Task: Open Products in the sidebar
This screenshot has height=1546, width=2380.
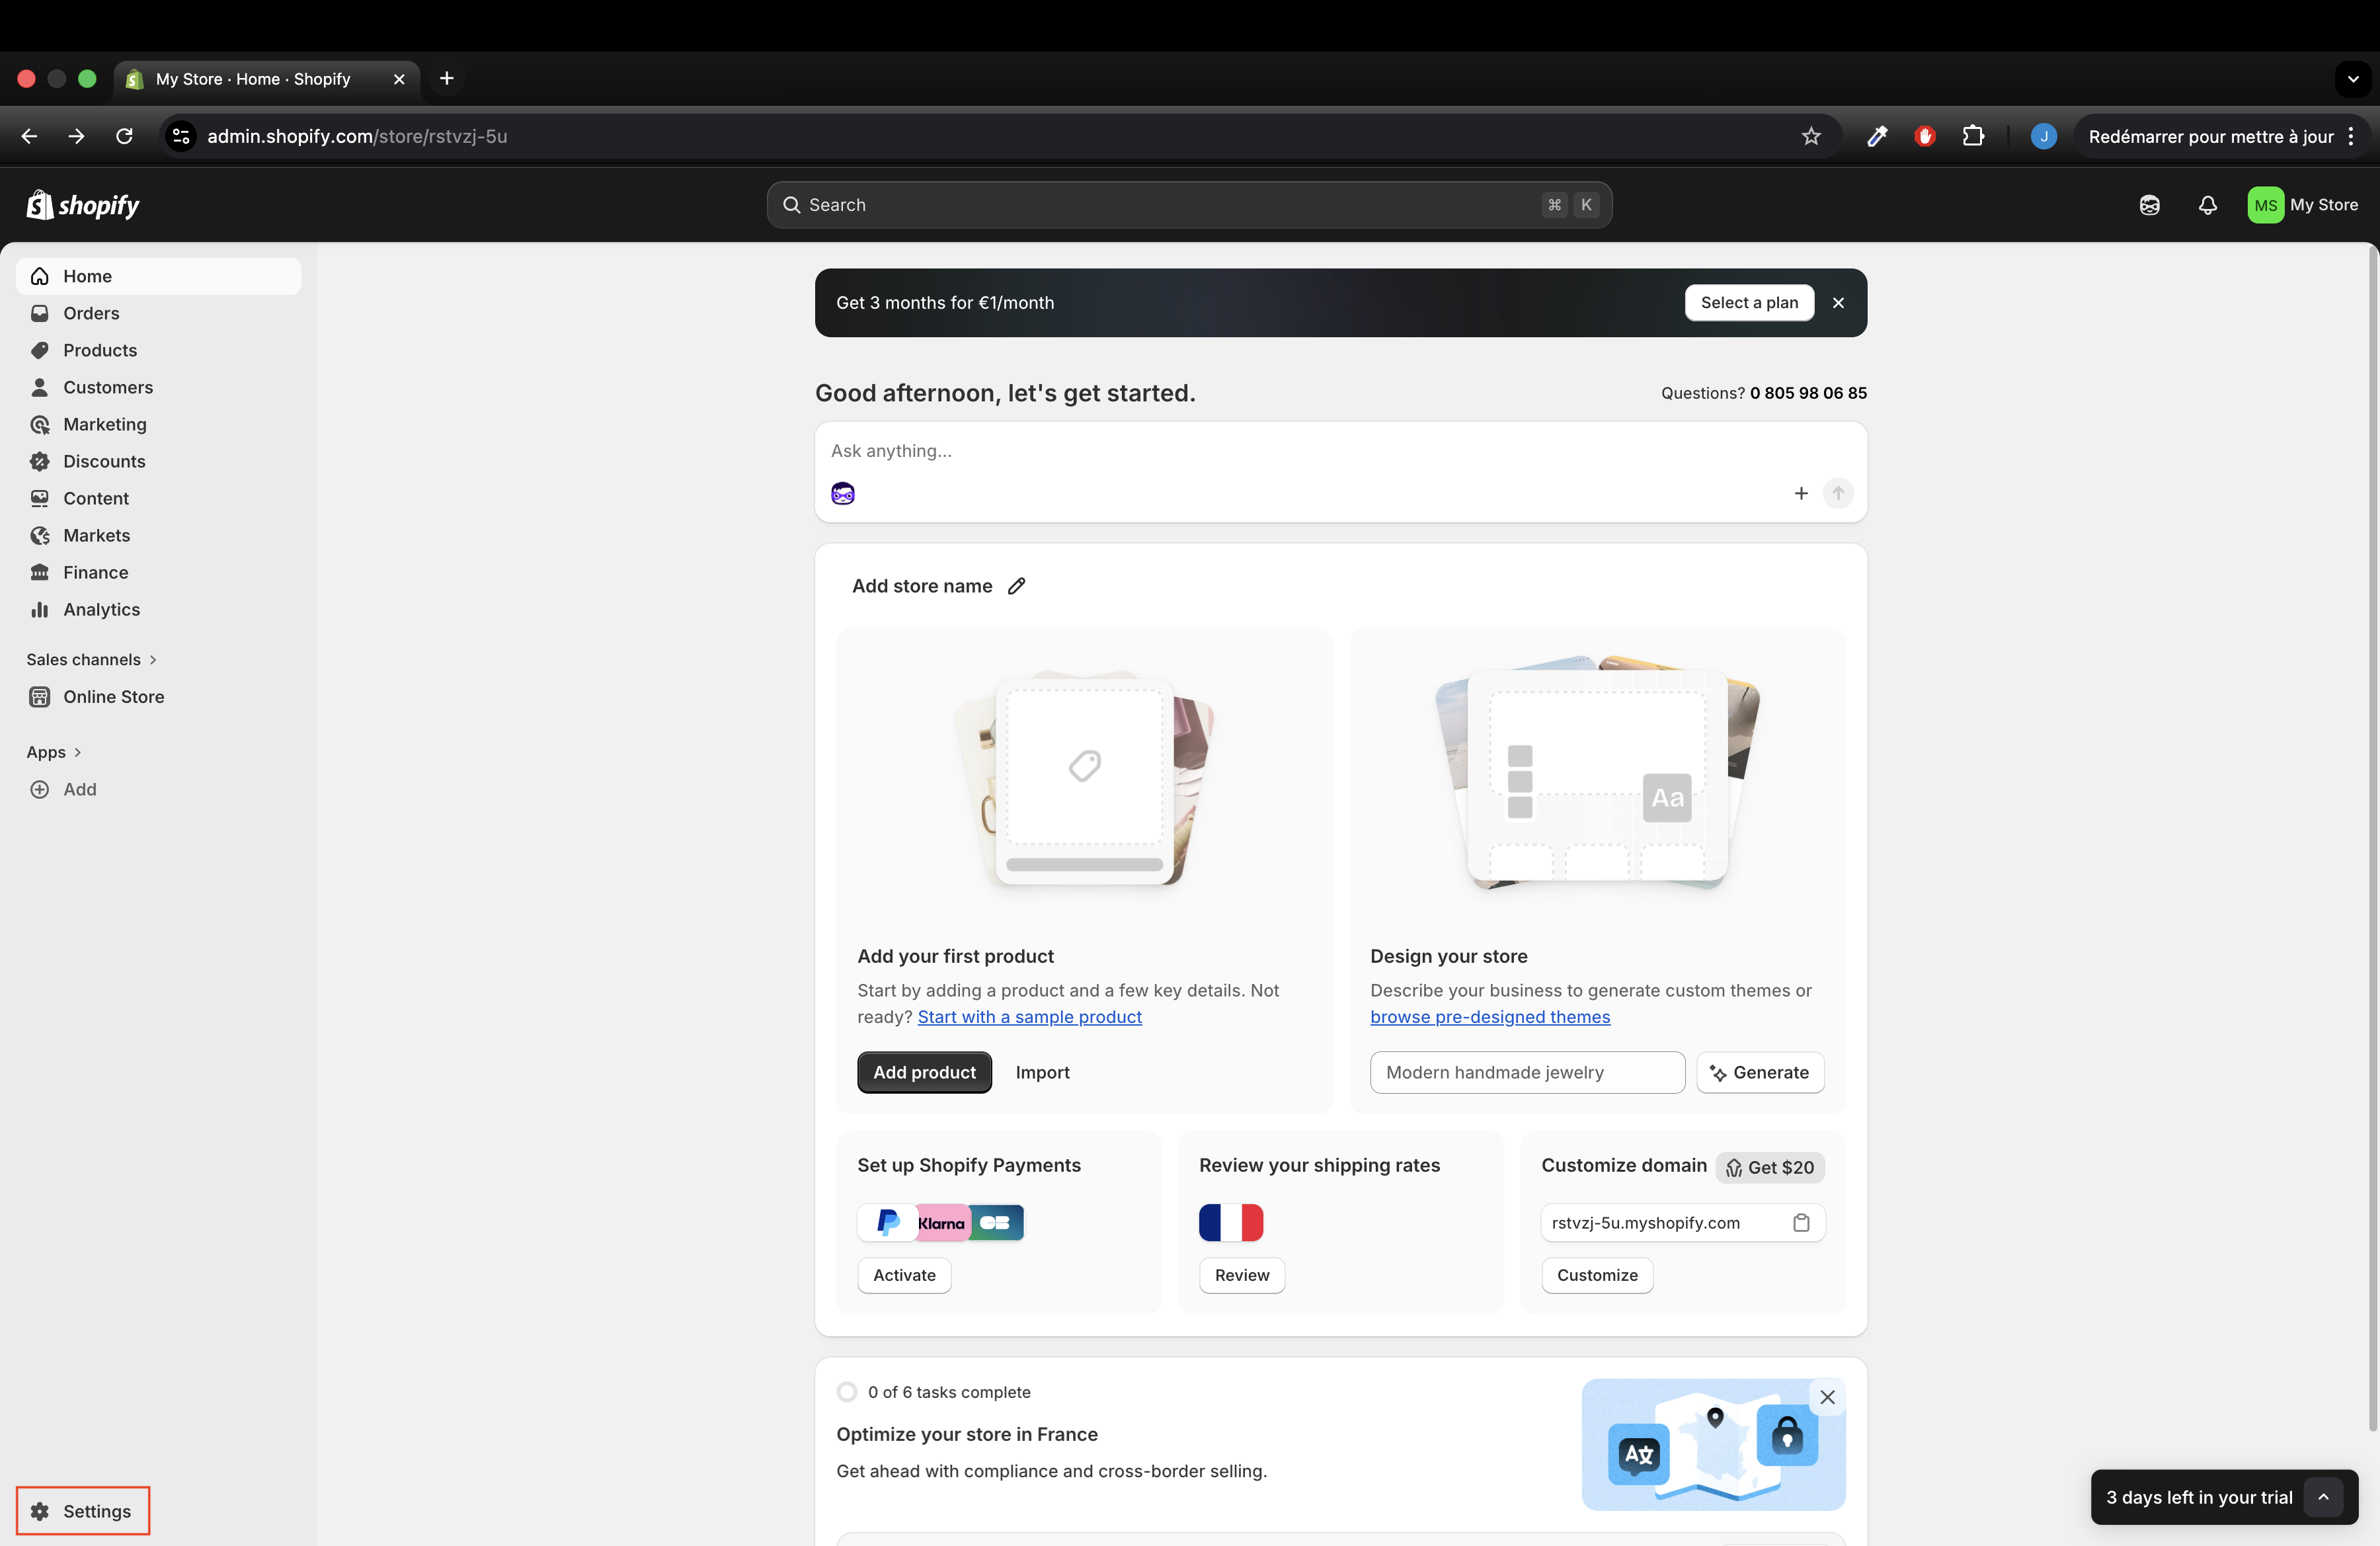Action: (x=100, y=350)
